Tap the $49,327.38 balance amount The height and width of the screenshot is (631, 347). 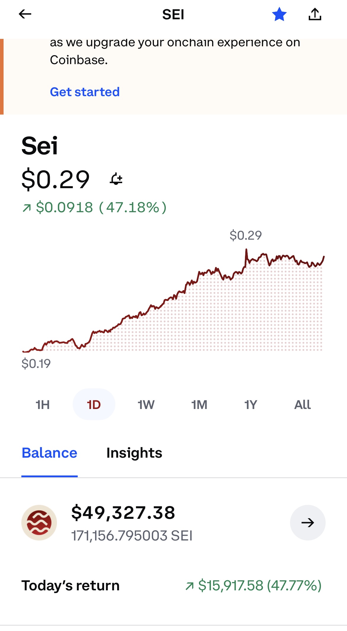coord(123,513)
